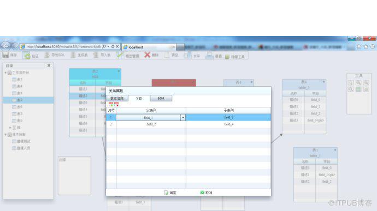Click the address bar search magnifier

tap(104, 46)
